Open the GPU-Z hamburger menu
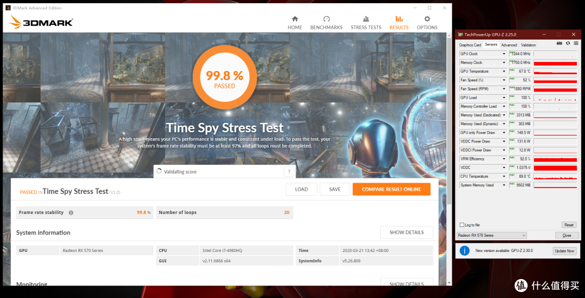This screenshot has width=585, height=298. tap(575, 44)
